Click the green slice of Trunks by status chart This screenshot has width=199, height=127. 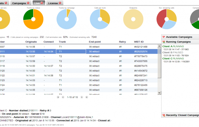tap(29, 15)
